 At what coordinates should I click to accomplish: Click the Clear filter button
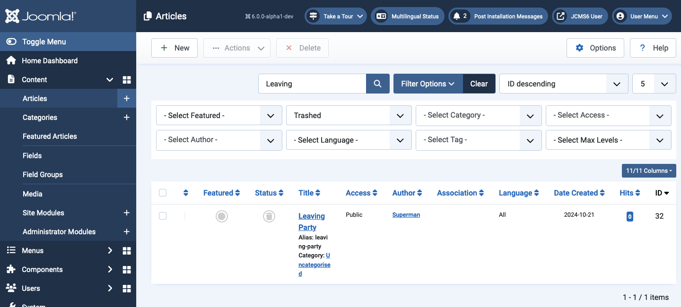pos(479,84)
